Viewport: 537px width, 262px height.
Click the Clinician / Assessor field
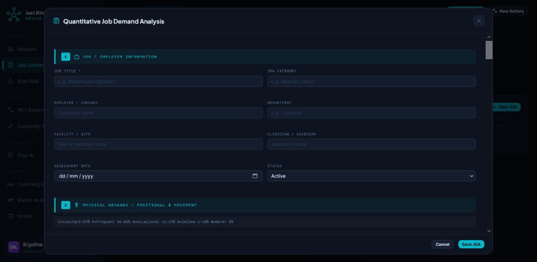pyautogui.click(x=371, y=144)
